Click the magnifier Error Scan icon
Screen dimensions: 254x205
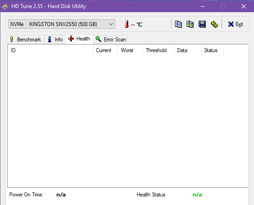tap(98, 40)
